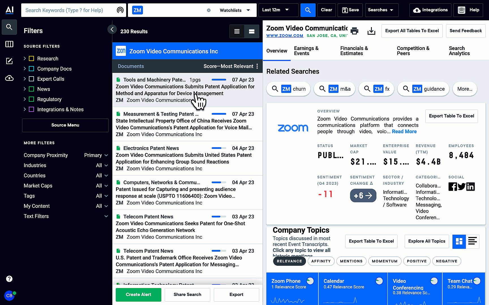This screenshot has height=305, width=489.
Task: Expand the Expert Calls tree arrow
Action: 25,79
